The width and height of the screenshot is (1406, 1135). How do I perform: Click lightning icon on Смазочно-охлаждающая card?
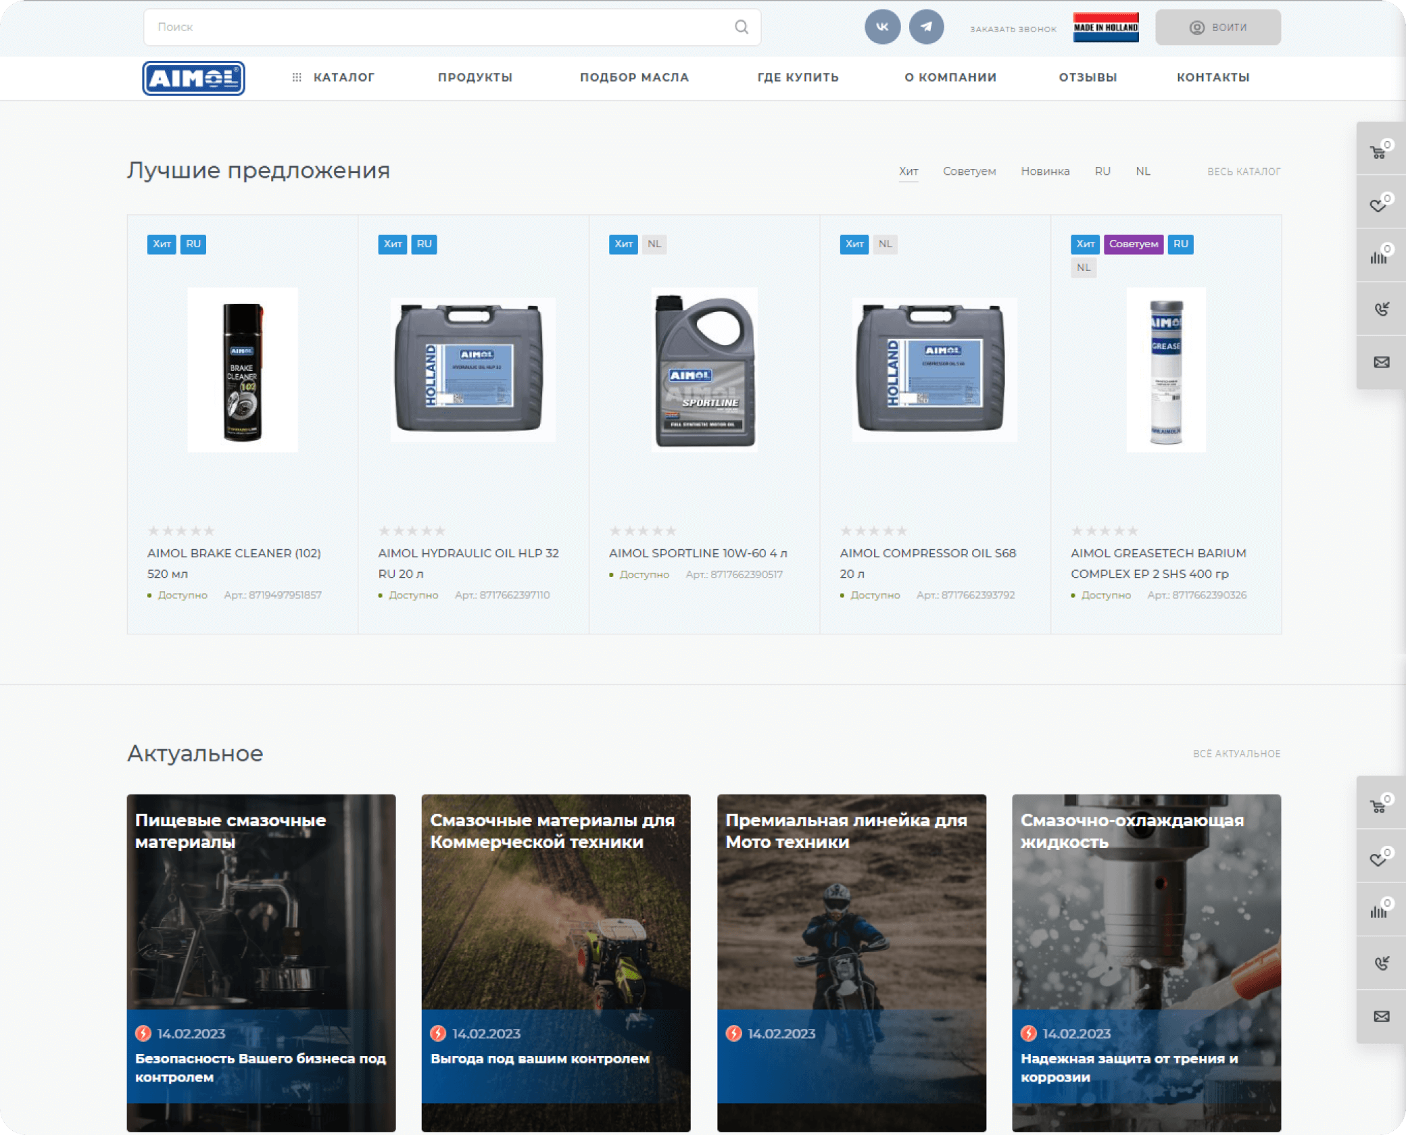1029,1033
